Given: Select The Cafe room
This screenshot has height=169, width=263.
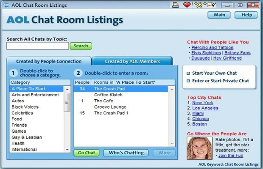Looking at the screenshot, I should pyautogui.click(x=121, y=101).
